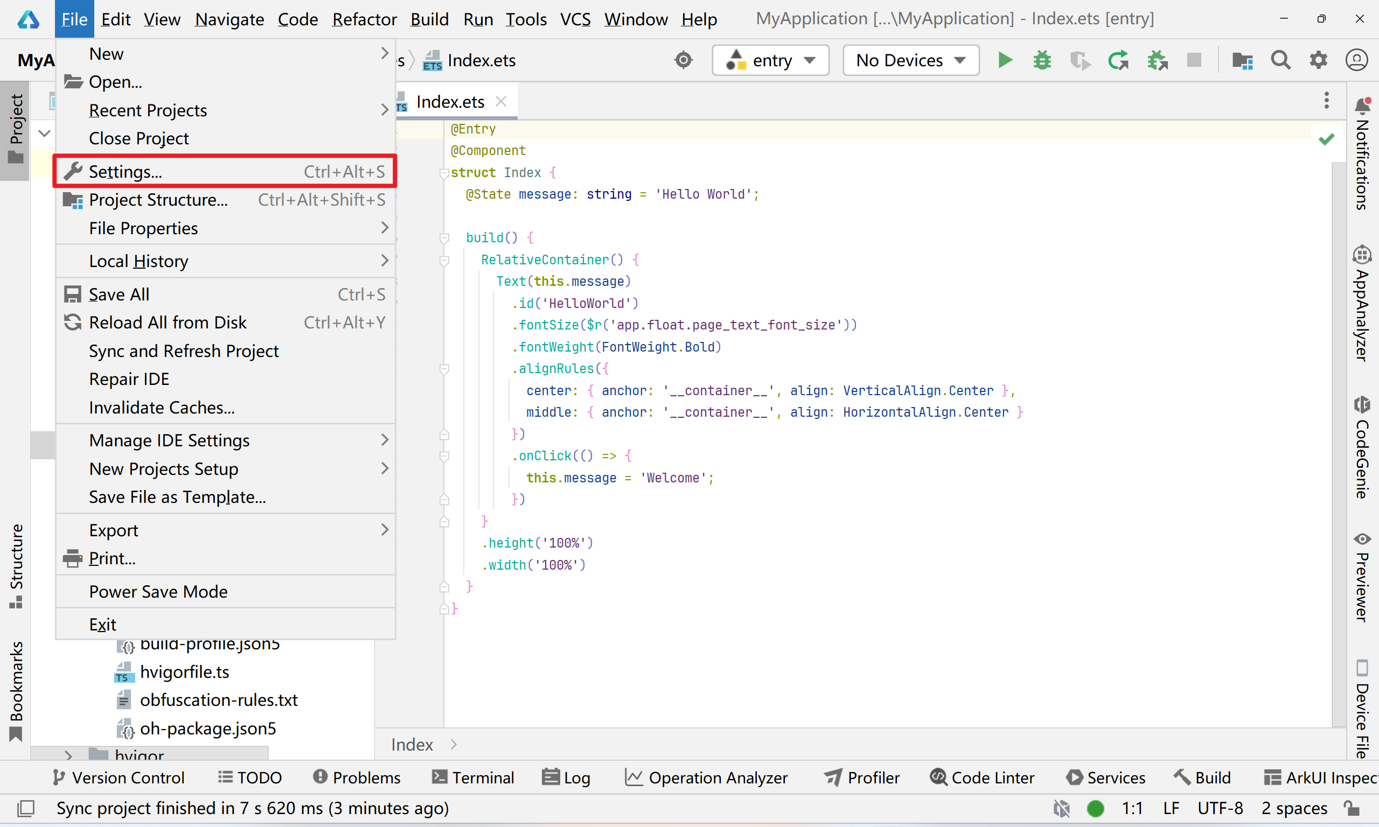Image resolution: width=1379 pixels, height=827 pixels.
Task: Click the Search Everywhere magnifier icon
Action: pos(1280,60)
